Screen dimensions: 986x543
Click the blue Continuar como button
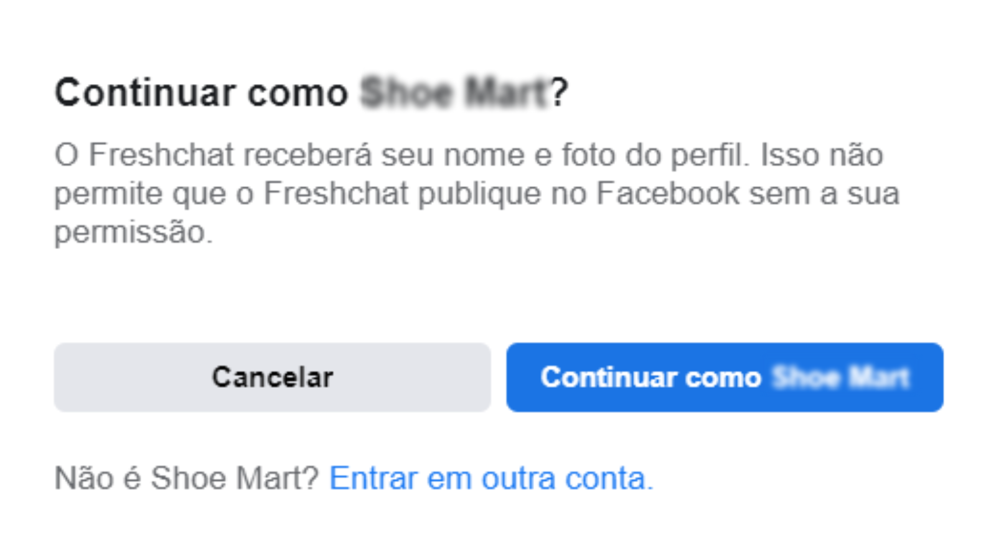(725, 377)
